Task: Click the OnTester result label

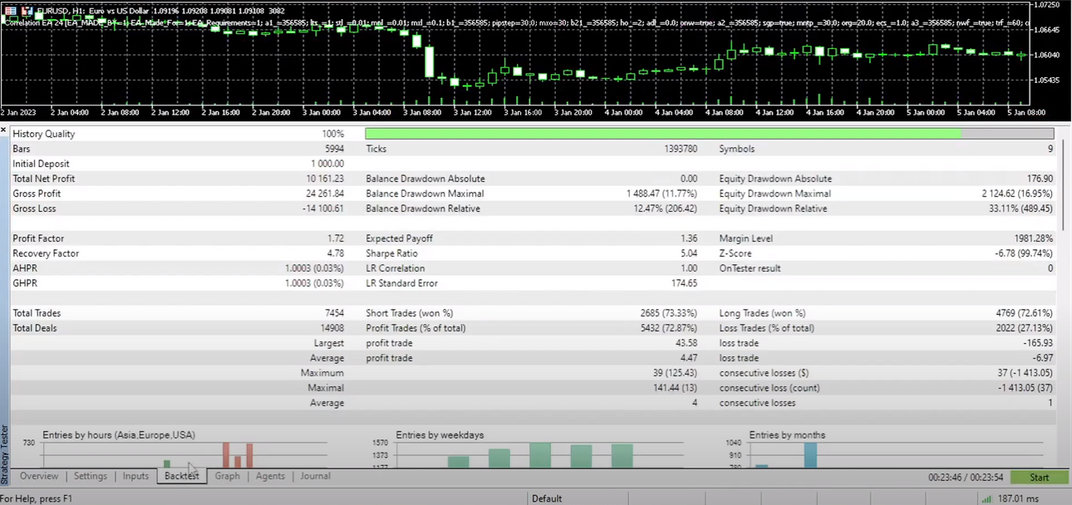Action: (750, 268)
